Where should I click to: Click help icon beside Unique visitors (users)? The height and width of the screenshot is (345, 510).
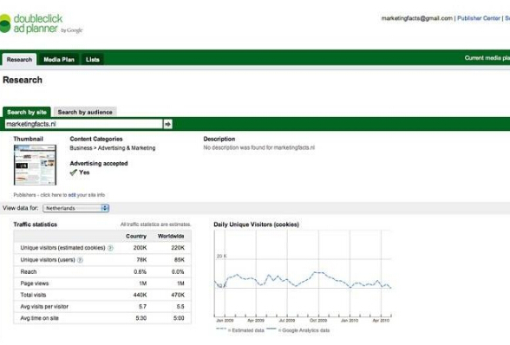tap(80, 260)
